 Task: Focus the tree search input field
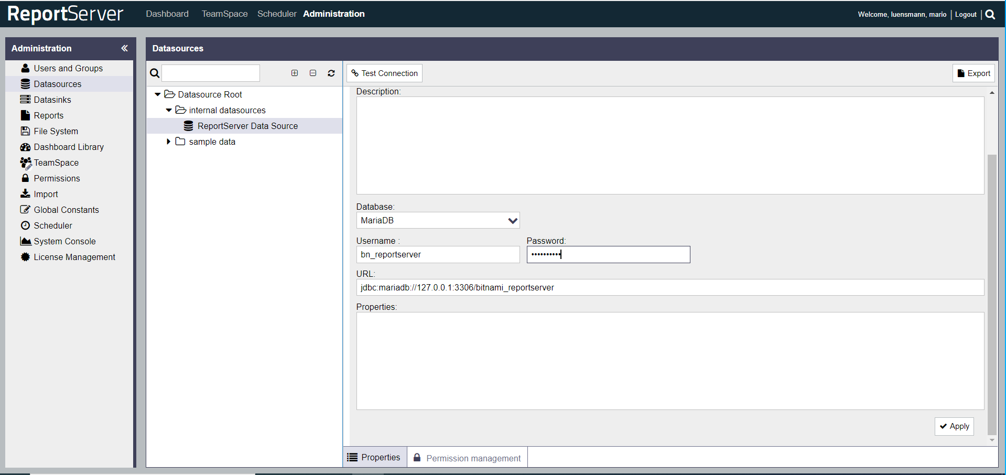coord(211,73)
